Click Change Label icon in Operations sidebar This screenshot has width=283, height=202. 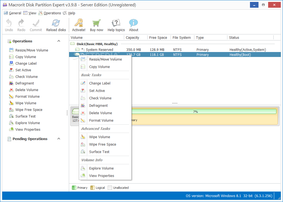coord(11,63)
